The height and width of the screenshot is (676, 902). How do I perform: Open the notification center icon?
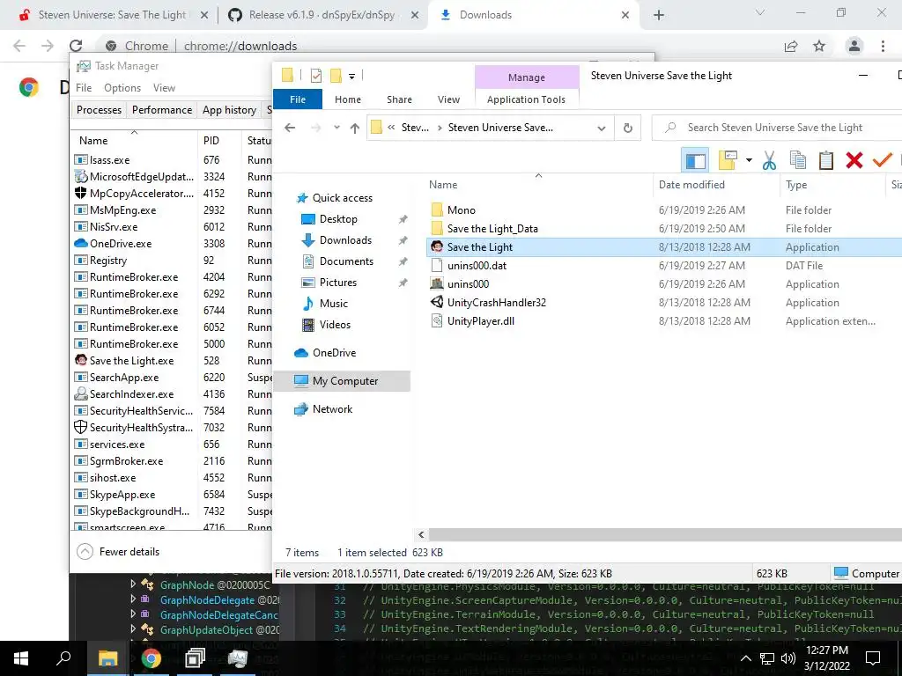tap(873, 658)
